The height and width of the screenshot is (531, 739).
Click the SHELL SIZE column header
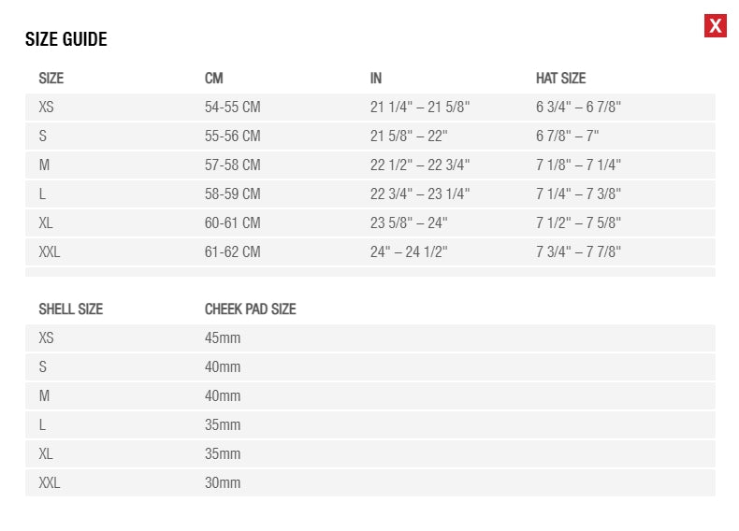pyautogui.click(x=71, y=309)
